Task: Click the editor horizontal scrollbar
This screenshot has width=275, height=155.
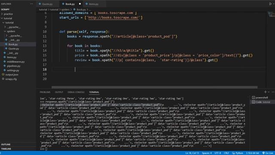Action: coord(154,87)
